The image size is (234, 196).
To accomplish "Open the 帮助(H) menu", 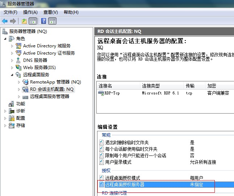I will point(71,12).
